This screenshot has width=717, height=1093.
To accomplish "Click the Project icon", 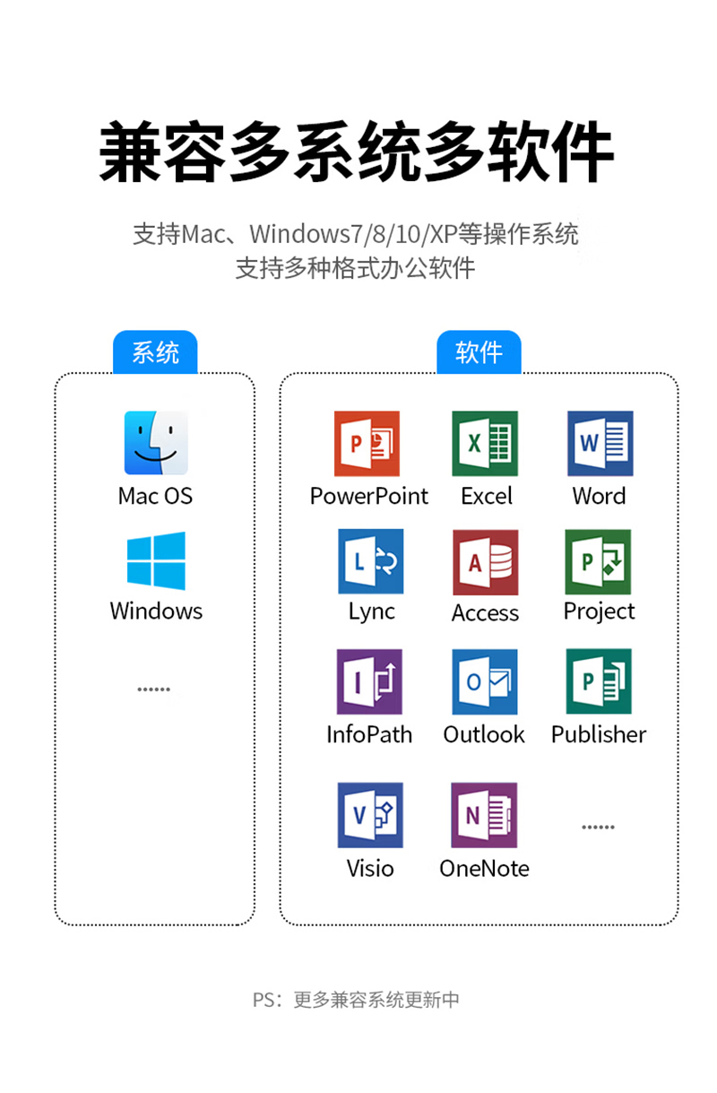I will [x=598, y=562].
